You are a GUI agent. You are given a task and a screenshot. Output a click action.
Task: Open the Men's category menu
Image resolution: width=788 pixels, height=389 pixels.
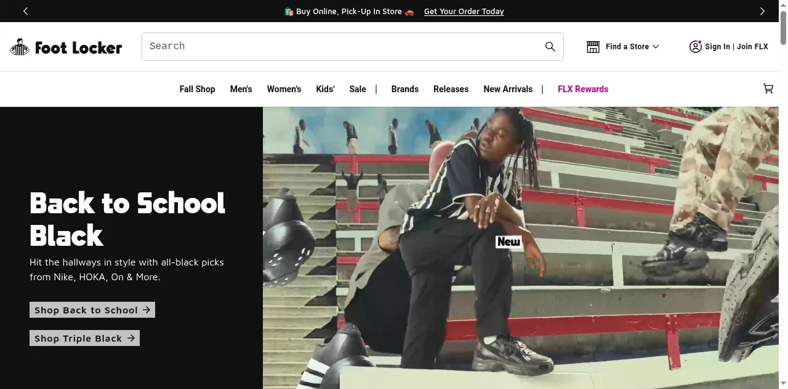point(241,89)
